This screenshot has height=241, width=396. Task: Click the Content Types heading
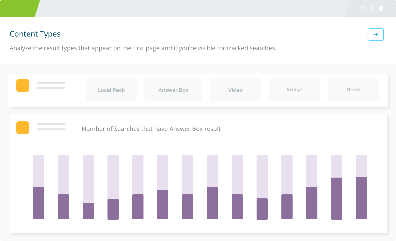coord(35,34)
